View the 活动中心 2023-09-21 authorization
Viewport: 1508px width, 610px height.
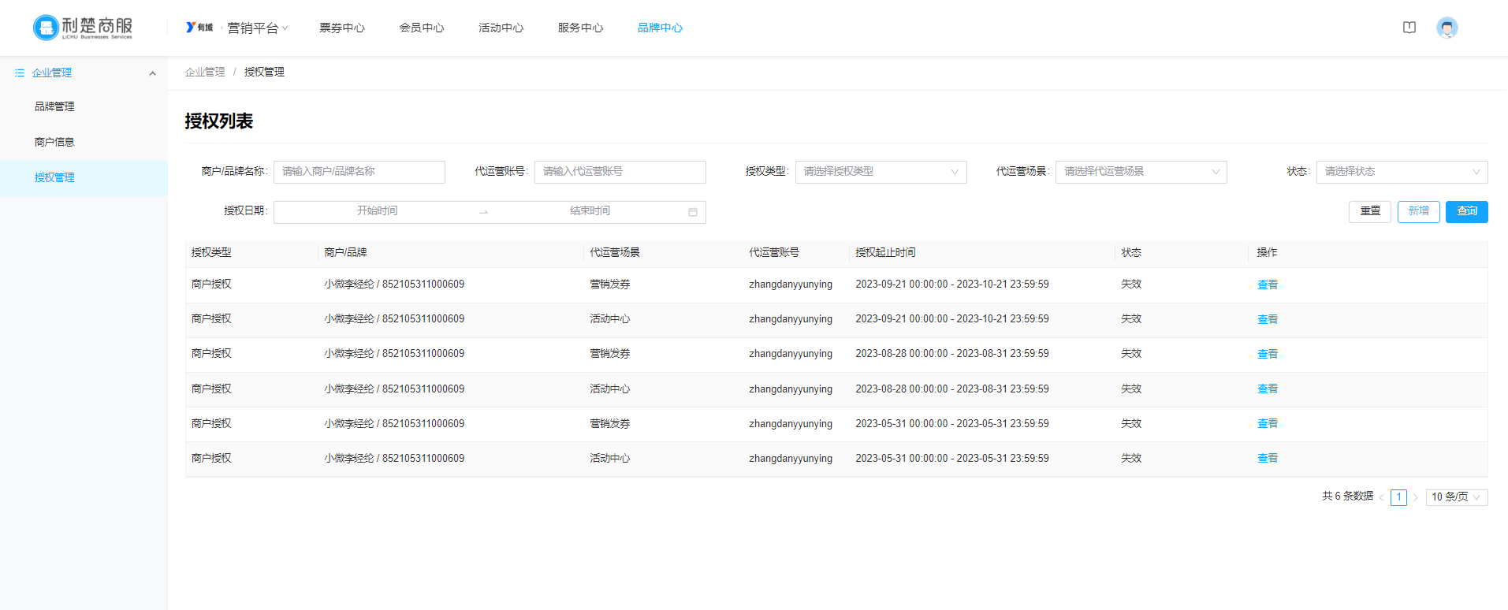(1268, 320)
